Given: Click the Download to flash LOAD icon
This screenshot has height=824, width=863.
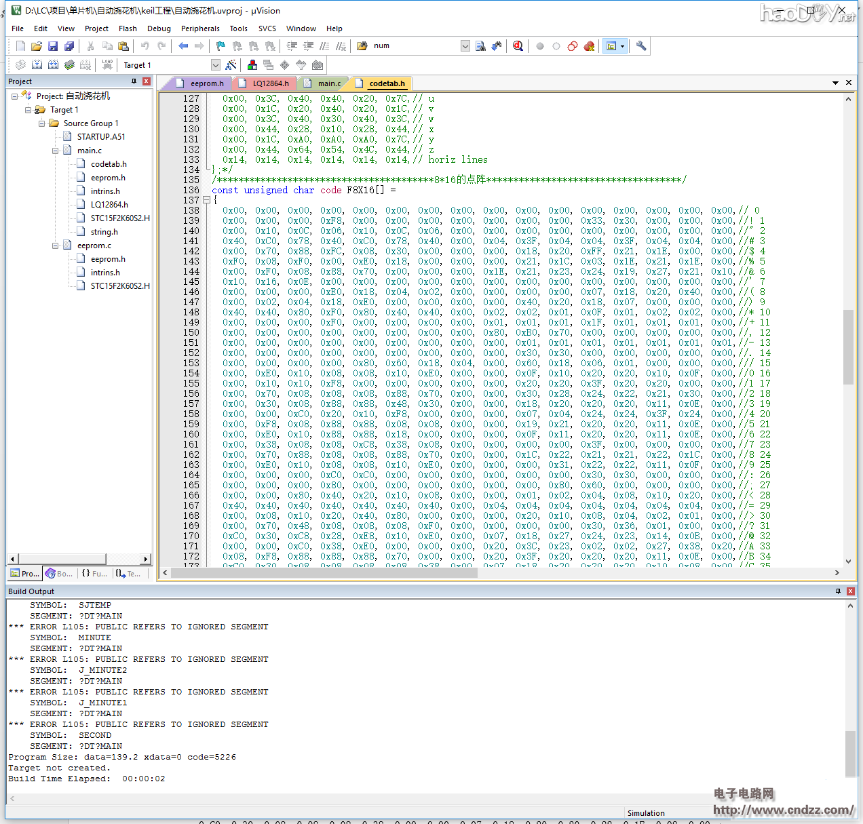Looking at the screenshot, I should pyautogui.click(x=107, y=65).
